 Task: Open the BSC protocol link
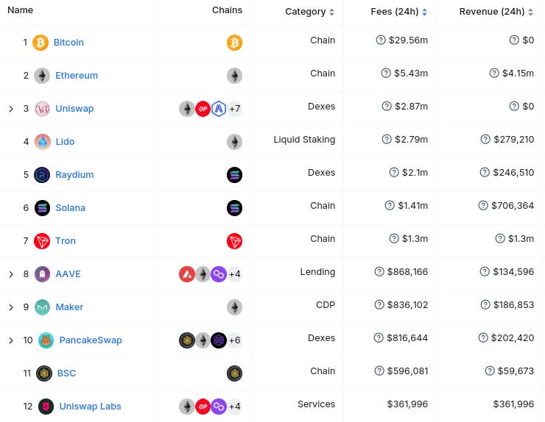click(x=66, y=373)
